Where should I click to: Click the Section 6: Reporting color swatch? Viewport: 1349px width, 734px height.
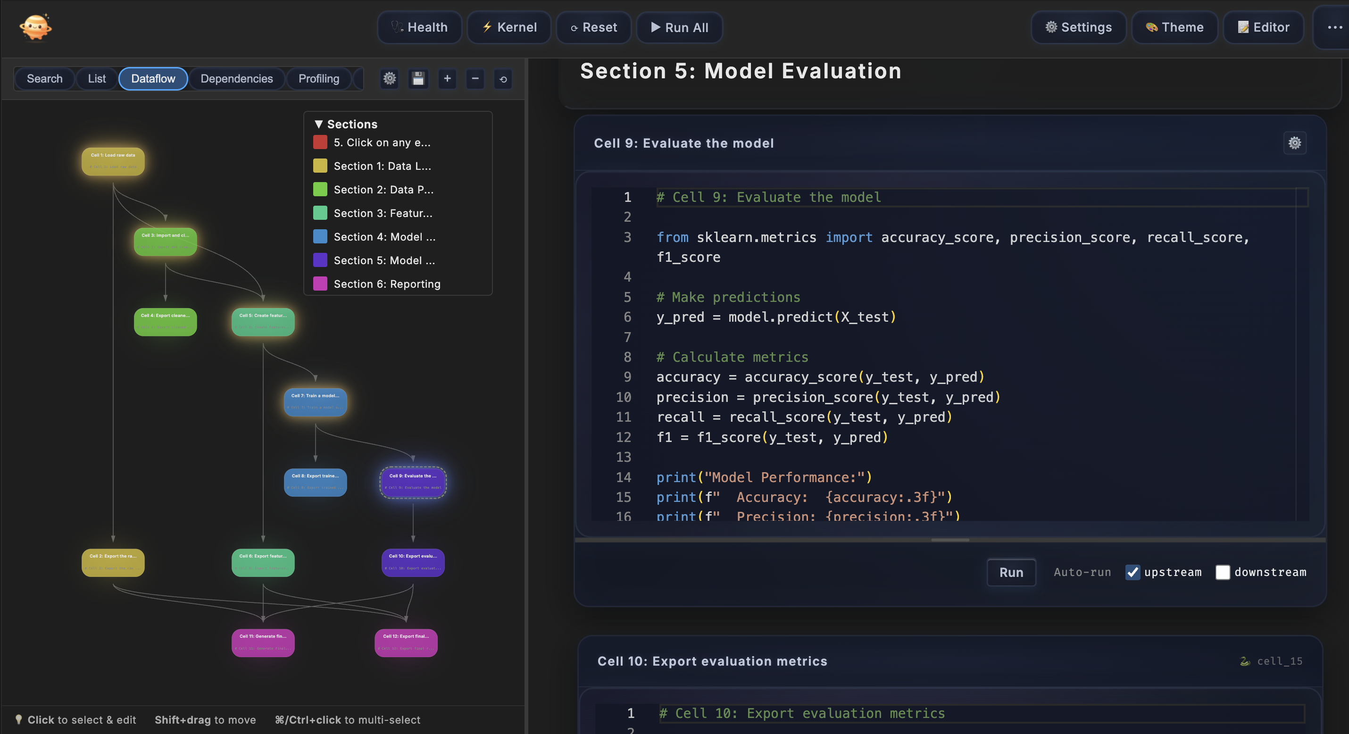(320, 284)
